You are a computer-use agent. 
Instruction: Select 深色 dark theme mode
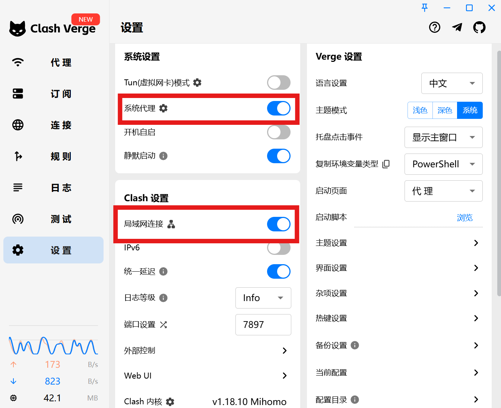[x=445, y=110]
